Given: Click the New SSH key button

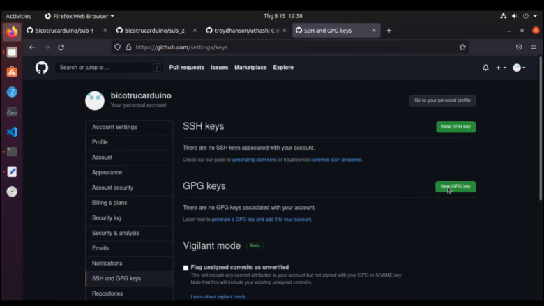Looking at the screenshot, I should tap(455, 127).
